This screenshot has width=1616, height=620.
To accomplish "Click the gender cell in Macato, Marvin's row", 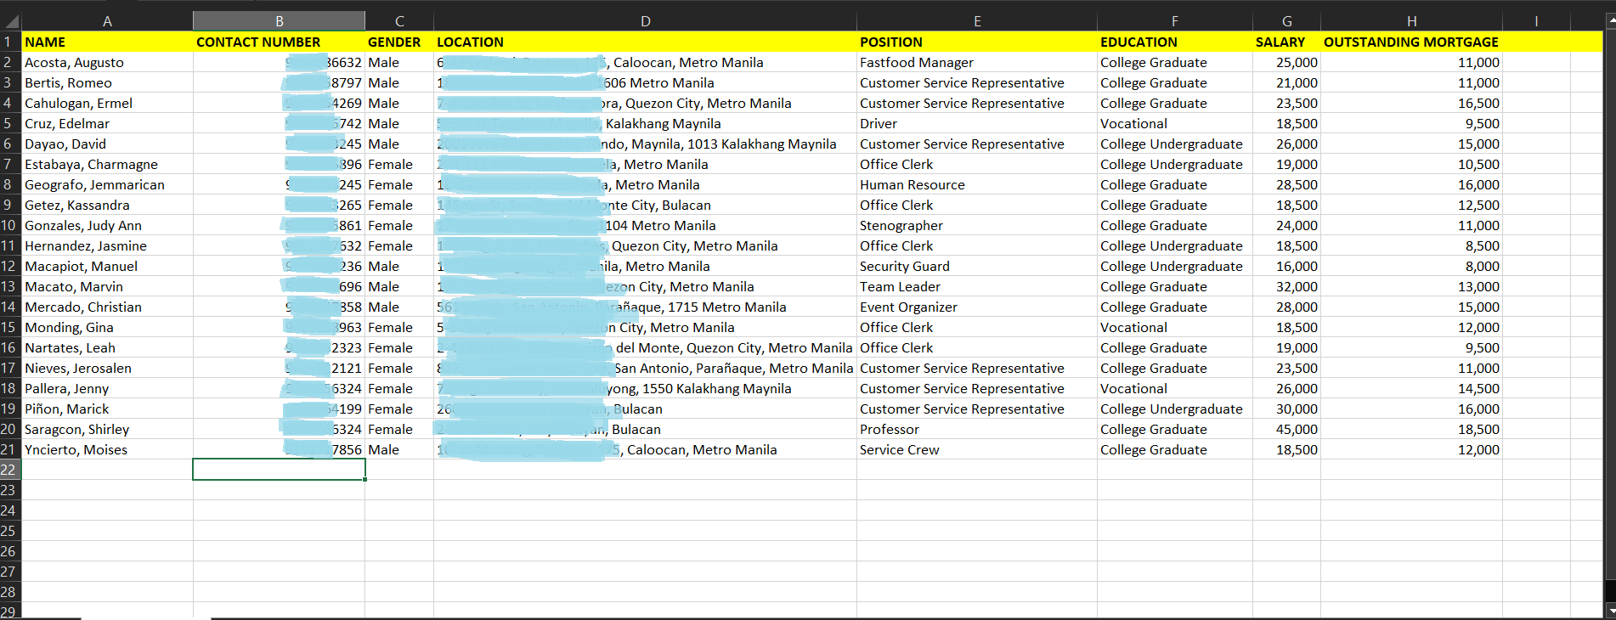I will coord(399,286).
